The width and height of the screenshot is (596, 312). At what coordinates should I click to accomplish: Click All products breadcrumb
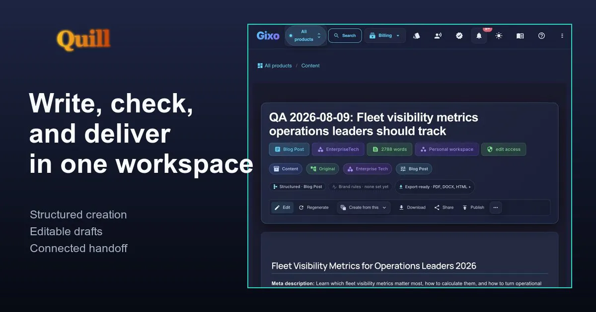pos(275,65)
